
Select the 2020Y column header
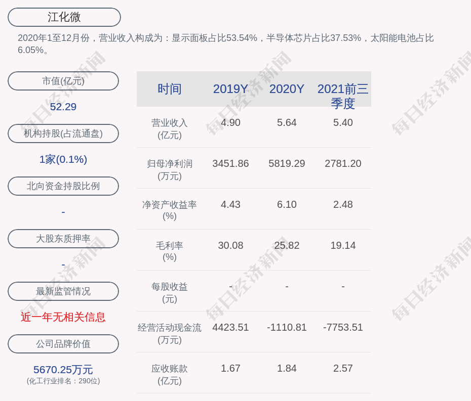(287, 89)
